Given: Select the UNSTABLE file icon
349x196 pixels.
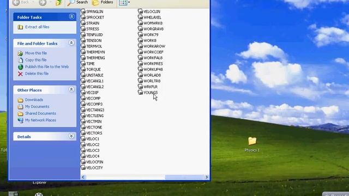Looking at the screenshot, I should [x=83, y=75].
